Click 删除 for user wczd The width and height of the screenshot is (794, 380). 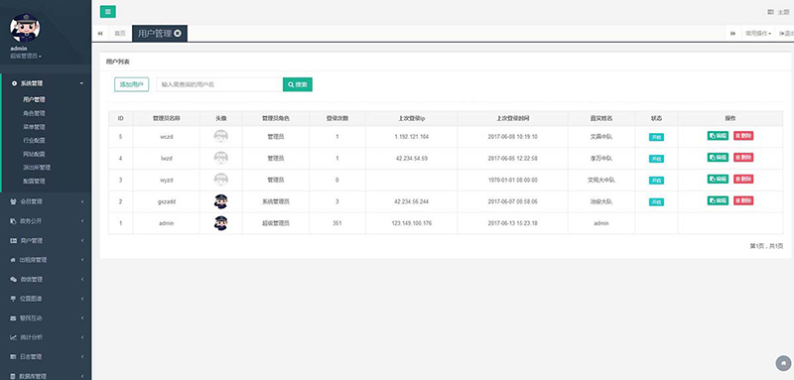pos(743,136)
